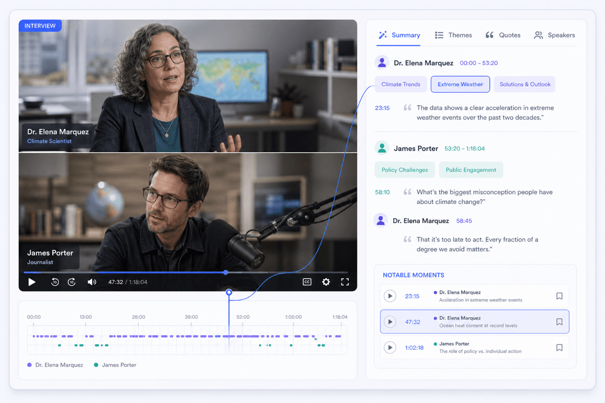Jump to the 58:10 quote timestamp
Screen dimensions: 605x403
(382, 192)
